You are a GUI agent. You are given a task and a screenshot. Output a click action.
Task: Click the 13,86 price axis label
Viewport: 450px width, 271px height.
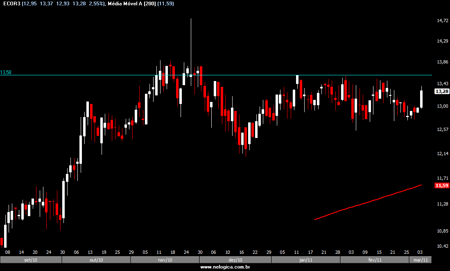pyautogui.click(x=443, y=62)
